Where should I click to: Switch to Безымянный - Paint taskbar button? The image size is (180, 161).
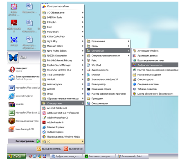[x=132, y=156]
